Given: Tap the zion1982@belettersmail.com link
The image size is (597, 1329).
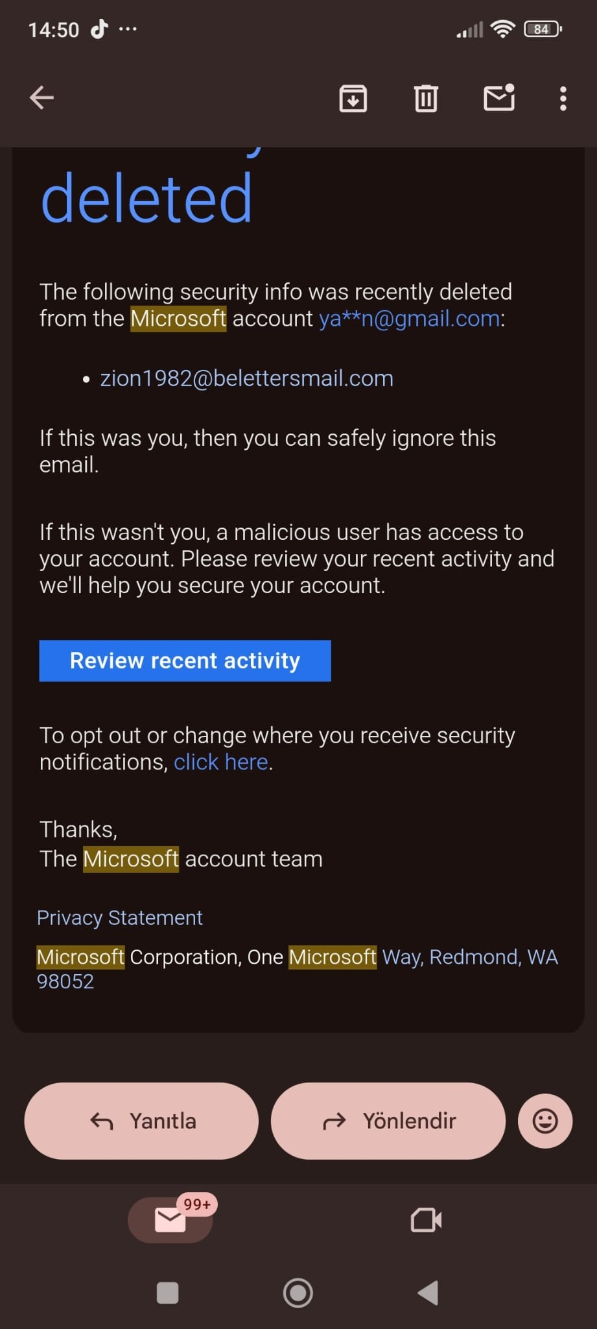Looking at the screenshot, I should point(246,378).
